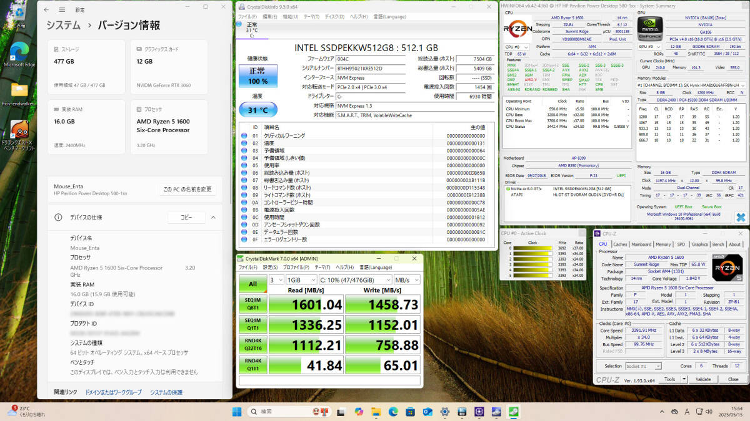Select the Bench tab in CPU-Z
Viewport: 750px width, 421px height.
pyautogui.click(x=718, y=244)
